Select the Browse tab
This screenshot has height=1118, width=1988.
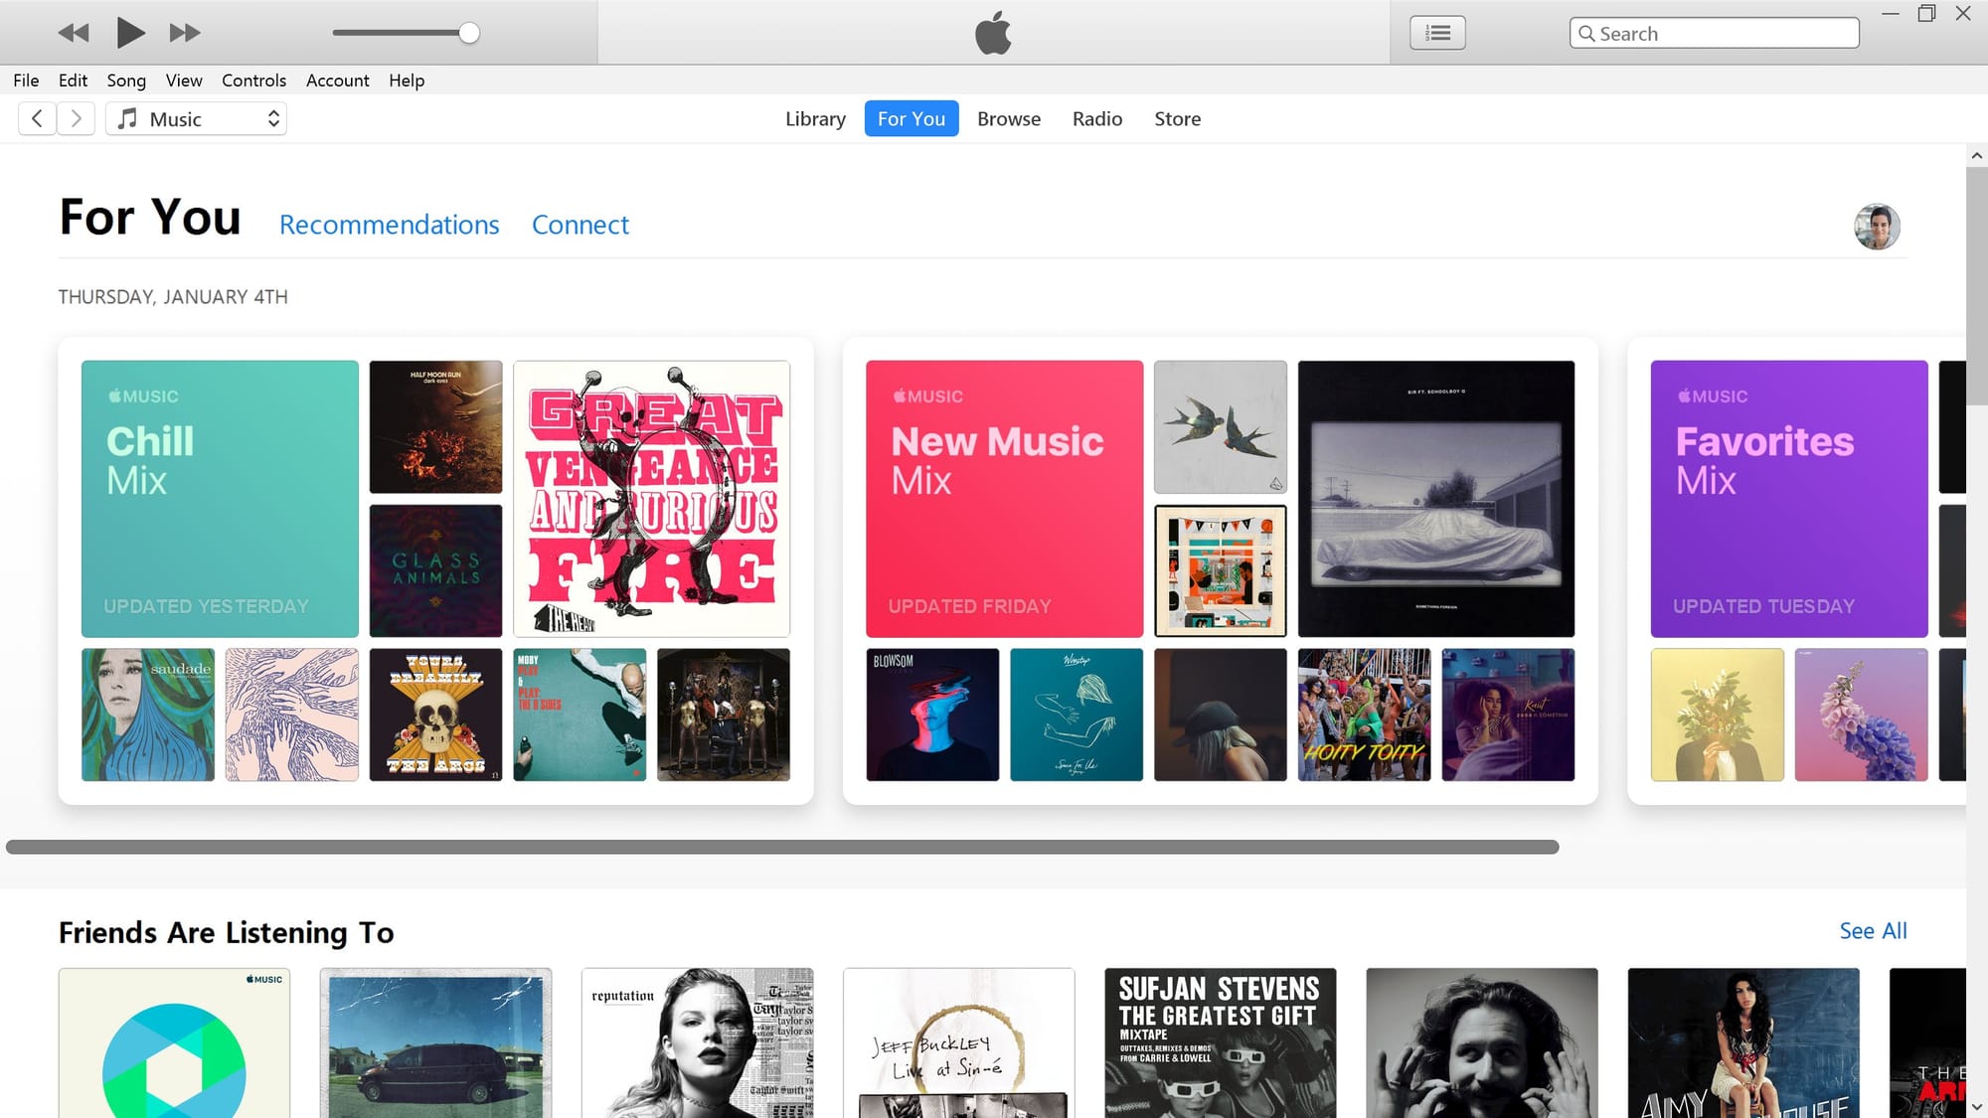(x=1008, y=117)
